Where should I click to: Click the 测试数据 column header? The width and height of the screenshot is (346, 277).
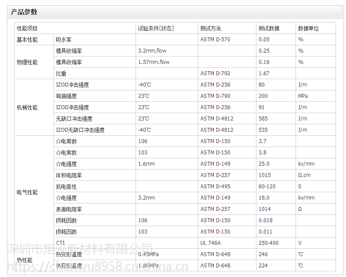tap(269, 28)
